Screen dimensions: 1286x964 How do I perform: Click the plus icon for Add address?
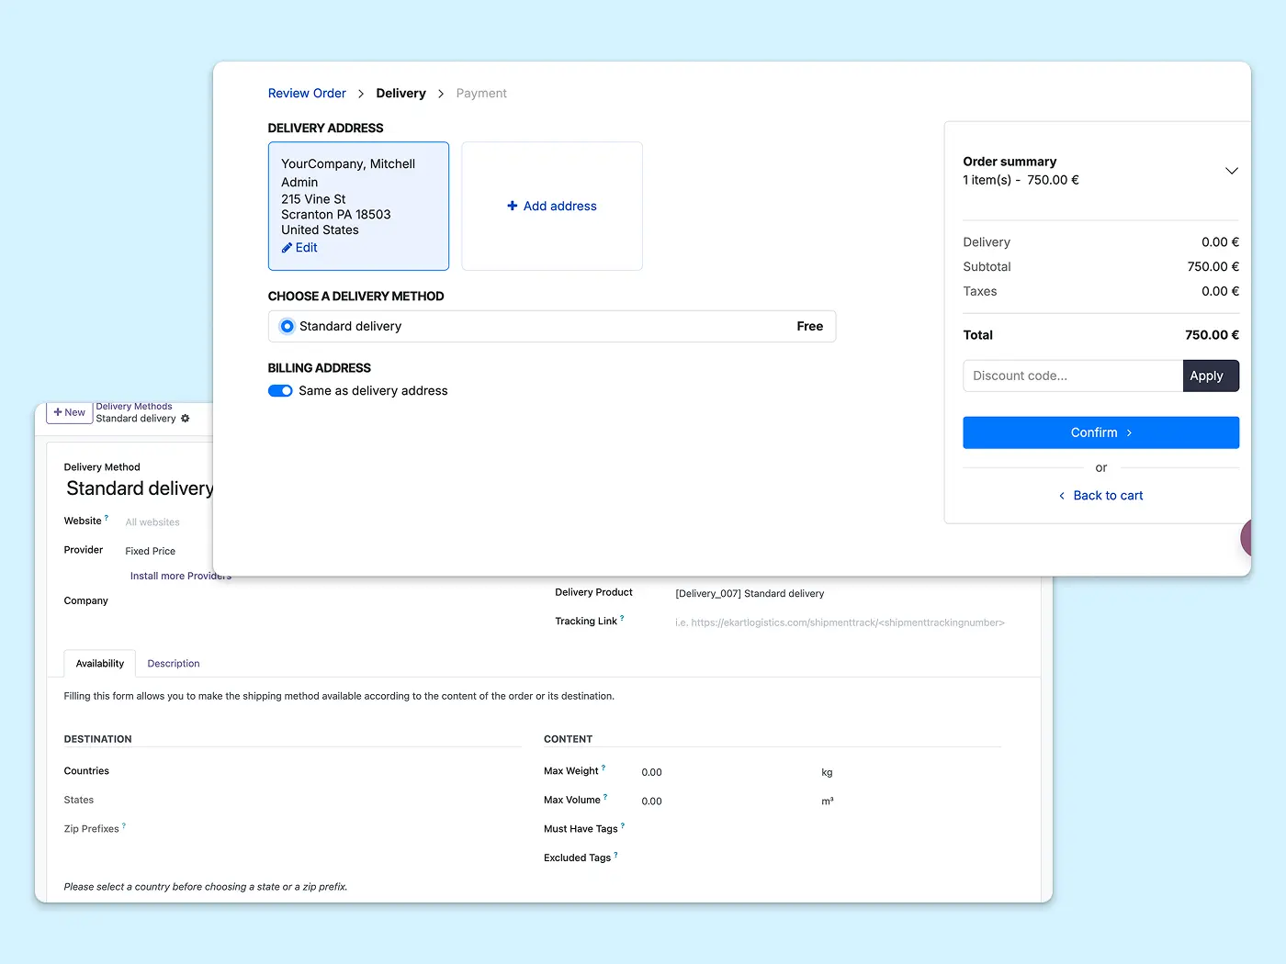click(513, 206)
